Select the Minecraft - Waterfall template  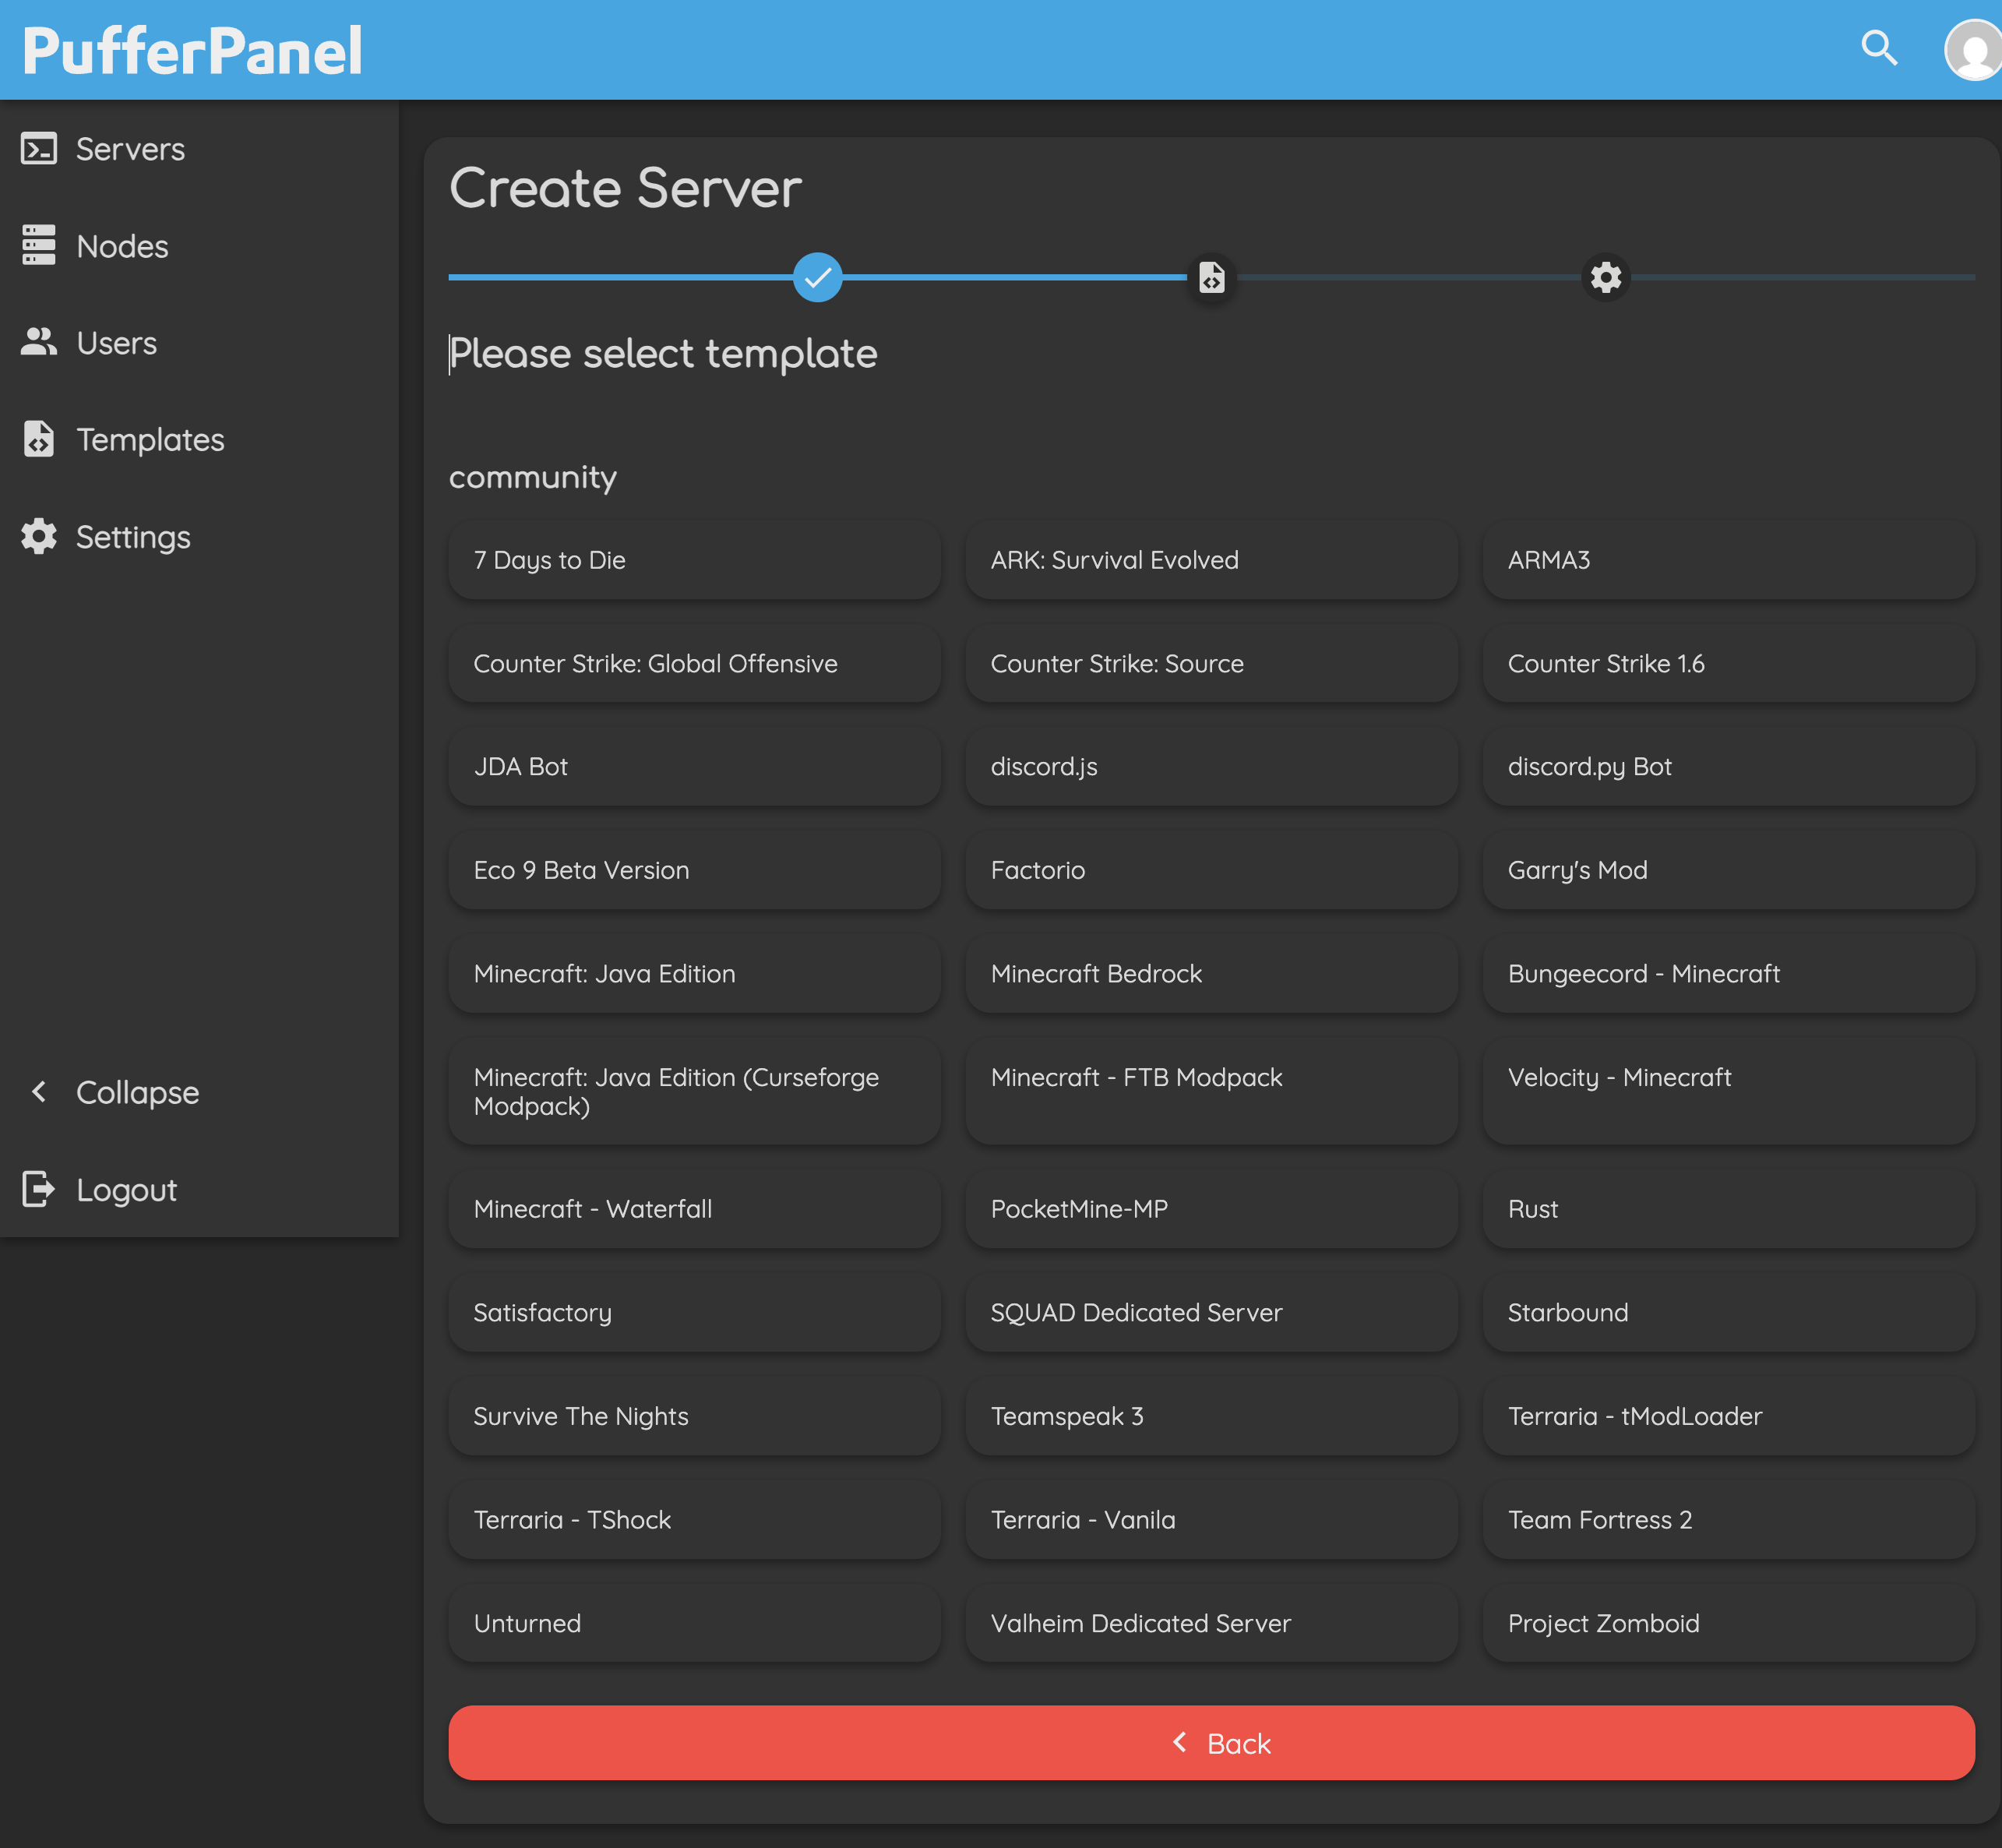point(694,1209)
